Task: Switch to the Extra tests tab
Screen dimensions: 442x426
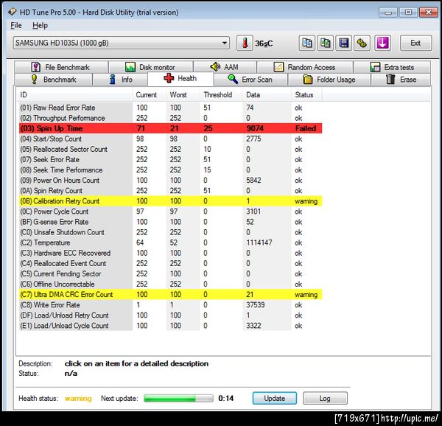Action: (x=392, y=67)
